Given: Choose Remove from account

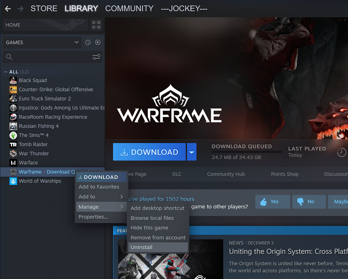Looking at the screenshot, I should [158, 238].
